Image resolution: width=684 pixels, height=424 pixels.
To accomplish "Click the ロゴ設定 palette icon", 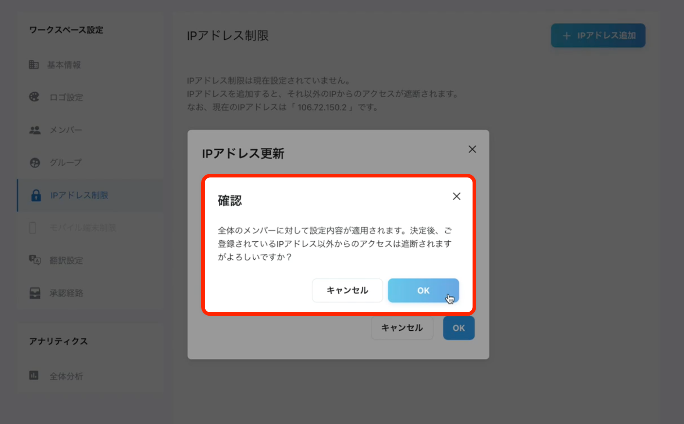I will (x=34, y=97).
